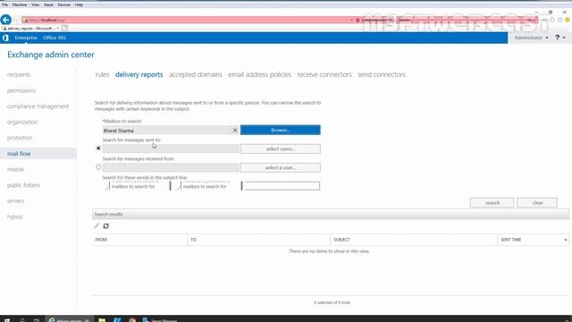Click the Internet Explorer taskbar item
Viewport: 572px width, 322px height.
pos(70,319)
